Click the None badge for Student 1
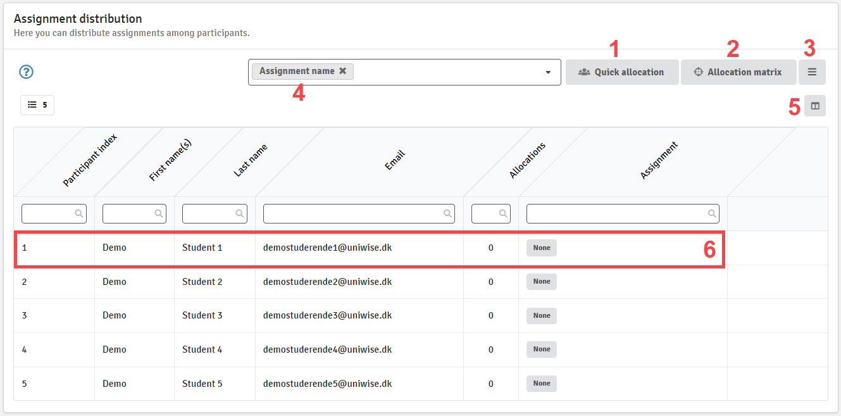Screen dimensions: 841x416 (x=542, y=248)
